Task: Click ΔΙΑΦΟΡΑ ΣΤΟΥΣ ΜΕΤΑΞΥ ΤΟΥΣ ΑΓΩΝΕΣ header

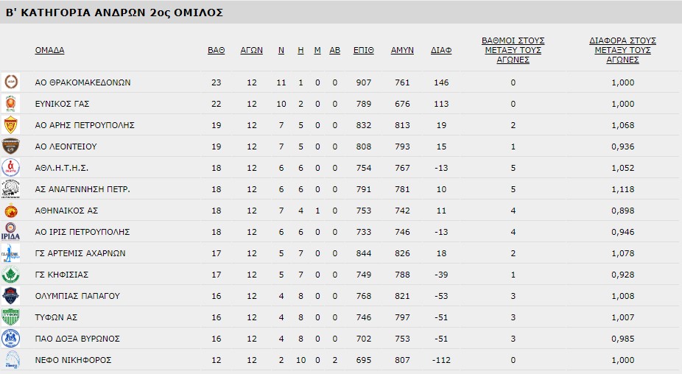Action: (622, 50)
